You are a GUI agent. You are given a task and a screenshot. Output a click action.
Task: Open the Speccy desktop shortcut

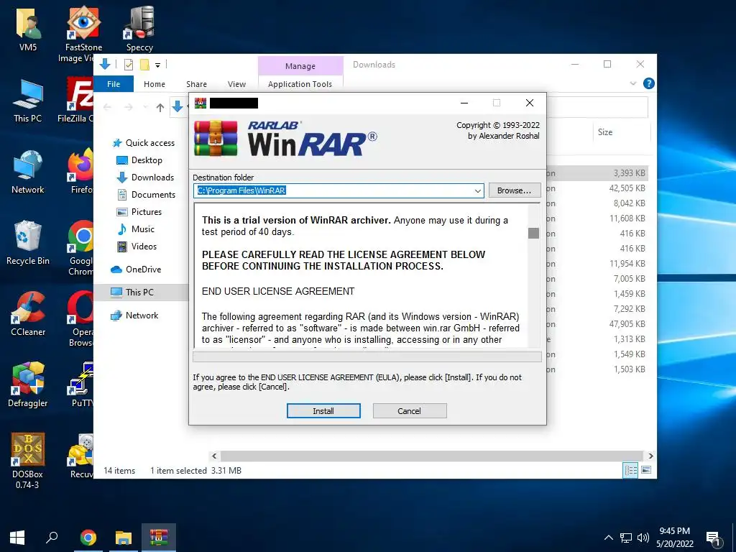pos(139,29)
